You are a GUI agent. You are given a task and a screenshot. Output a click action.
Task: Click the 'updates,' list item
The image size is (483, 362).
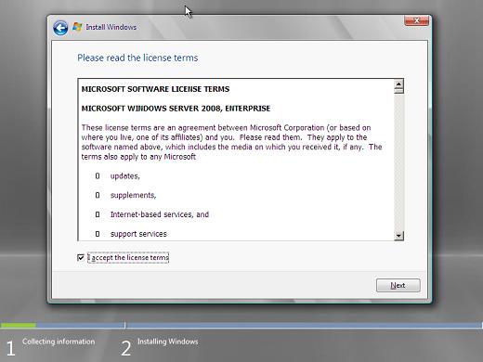[125, 176]
